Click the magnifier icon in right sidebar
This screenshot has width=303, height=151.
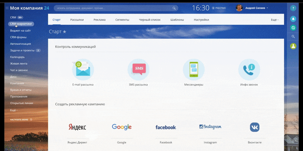(x=293, y=37)
